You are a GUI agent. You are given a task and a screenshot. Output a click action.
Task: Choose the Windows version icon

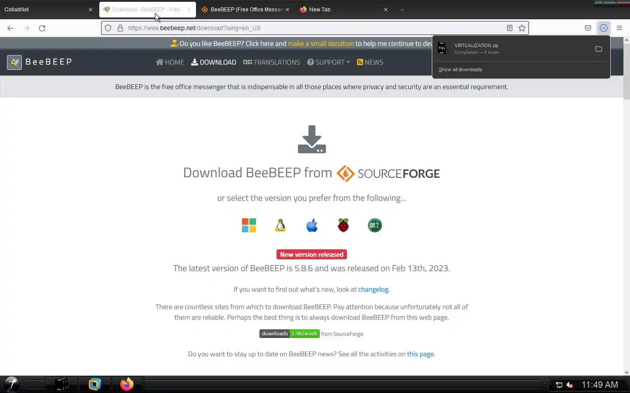point(249,225)
